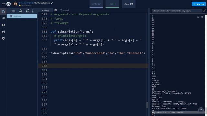Click the share button

coord(128,4)
